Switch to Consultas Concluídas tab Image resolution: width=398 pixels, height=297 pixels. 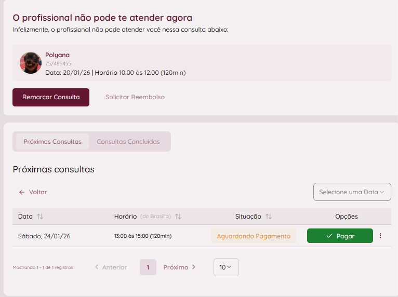click(128, 142)
